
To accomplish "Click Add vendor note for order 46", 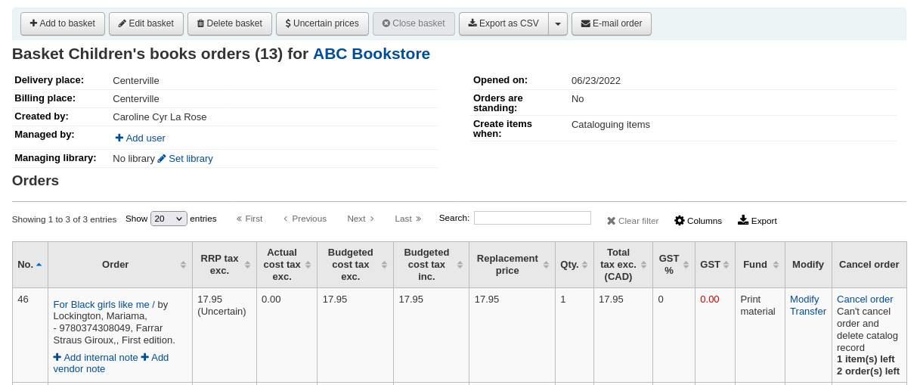I will click(x=110, y=363).
